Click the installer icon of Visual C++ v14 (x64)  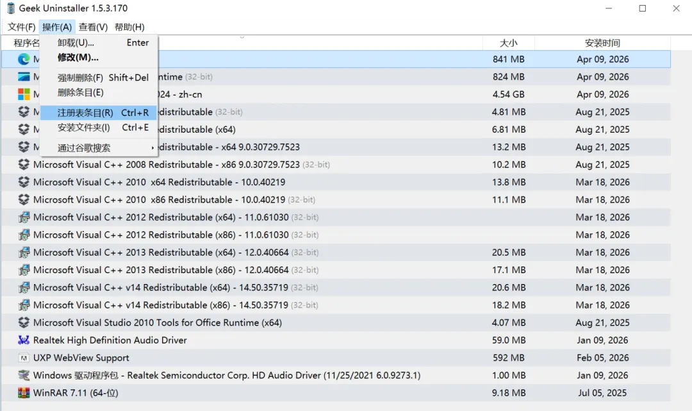24,287
